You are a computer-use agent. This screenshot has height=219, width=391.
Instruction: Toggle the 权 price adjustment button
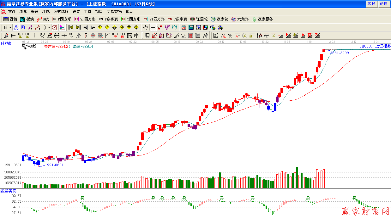point(55,27)
